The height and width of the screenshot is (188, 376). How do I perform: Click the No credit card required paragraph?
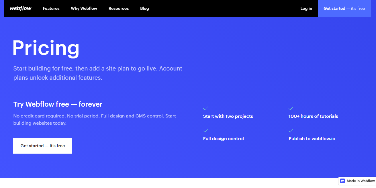(x=95, y=120)
